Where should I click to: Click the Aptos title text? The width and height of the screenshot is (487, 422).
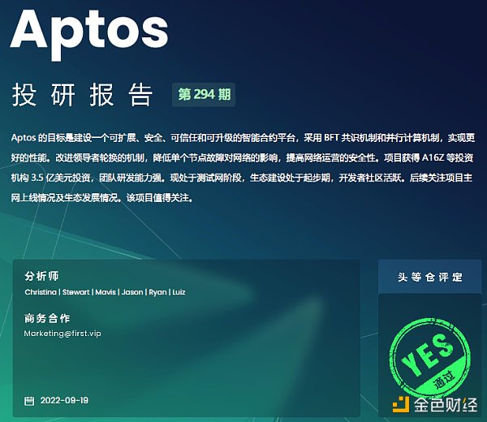click(89, 34)
